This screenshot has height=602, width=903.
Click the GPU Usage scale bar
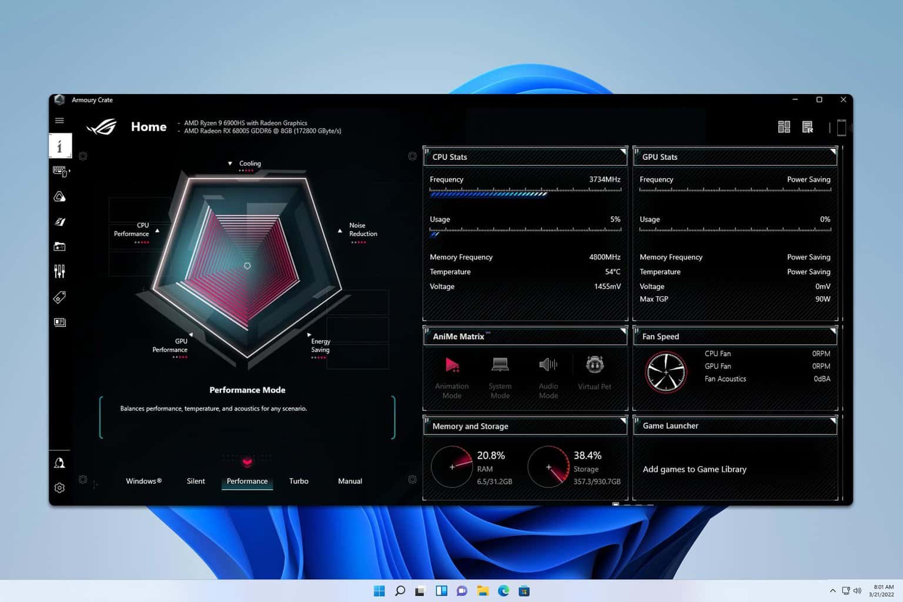coord(735,230)
